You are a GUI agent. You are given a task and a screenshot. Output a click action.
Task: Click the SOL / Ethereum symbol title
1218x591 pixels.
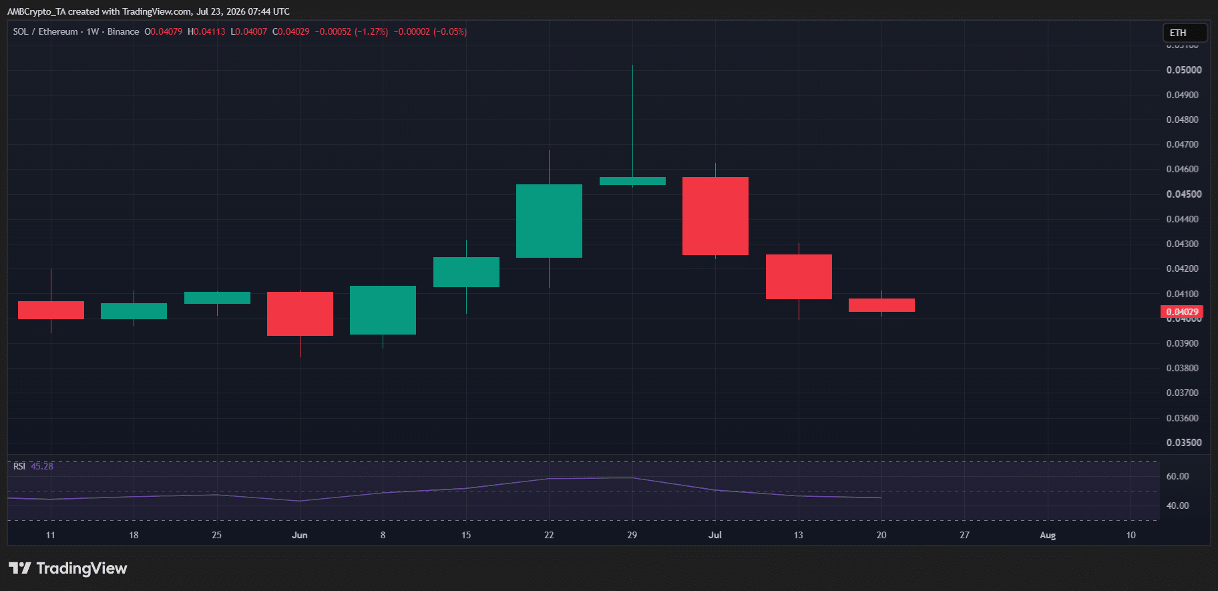coord(45,31)
